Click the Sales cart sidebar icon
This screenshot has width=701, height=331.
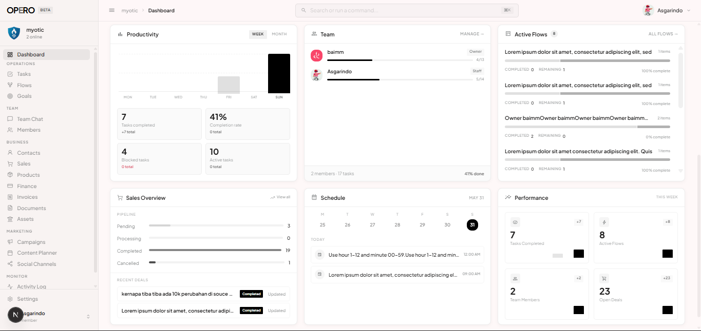click(10, 164)
